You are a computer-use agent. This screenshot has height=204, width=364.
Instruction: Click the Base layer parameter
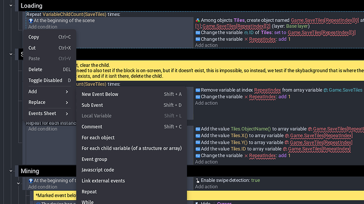pos(296,26)
